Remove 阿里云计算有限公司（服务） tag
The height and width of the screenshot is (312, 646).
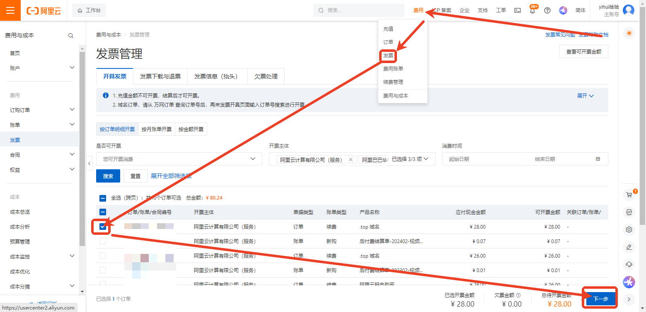[x=351, y=159]
